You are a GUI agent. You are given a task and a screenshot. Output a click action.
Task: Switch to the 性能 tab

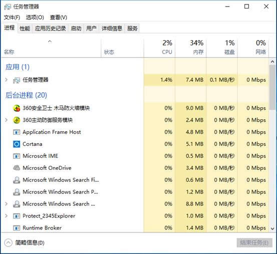25,29
